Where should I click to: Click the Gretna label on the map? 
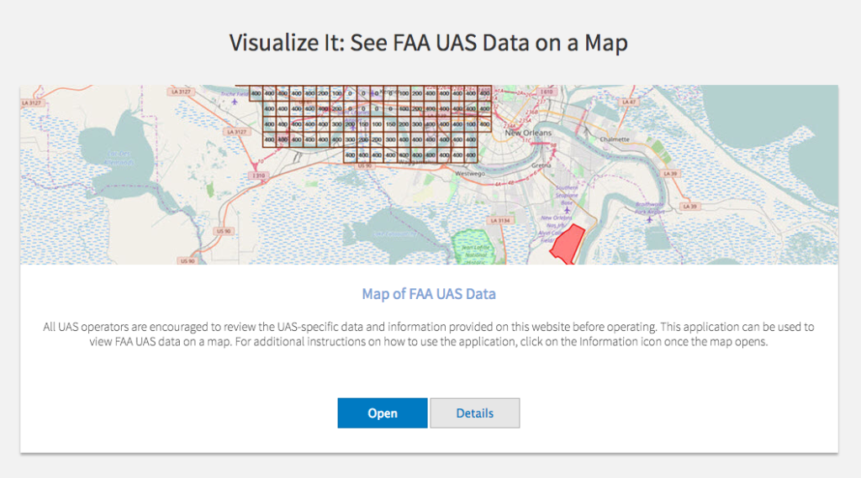coord(541,167)
